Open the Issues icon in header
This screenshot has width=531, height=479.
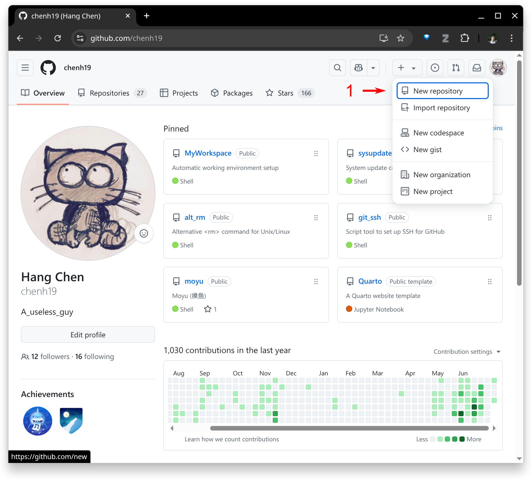(x=435, y=68)
